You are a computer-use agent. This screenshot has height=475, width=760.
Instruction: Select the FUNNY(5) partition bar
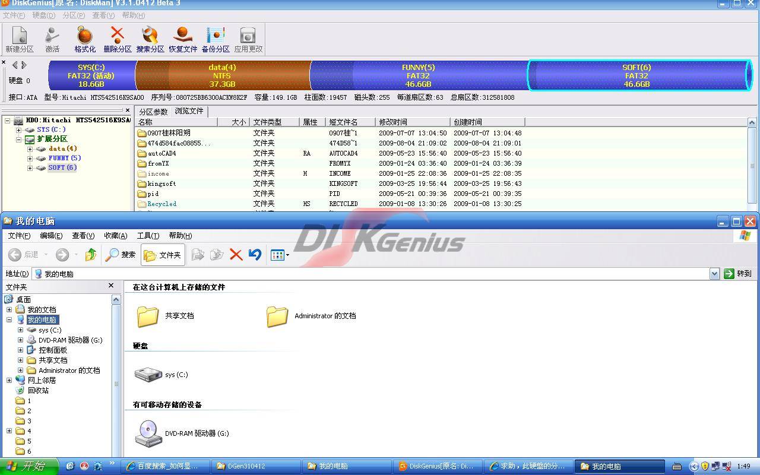419,75
